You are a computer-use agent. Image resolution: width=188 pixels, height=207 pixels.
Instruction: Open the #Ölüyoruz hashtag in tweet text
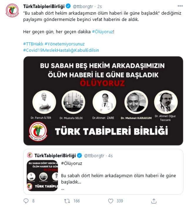(x=102, y=32)
